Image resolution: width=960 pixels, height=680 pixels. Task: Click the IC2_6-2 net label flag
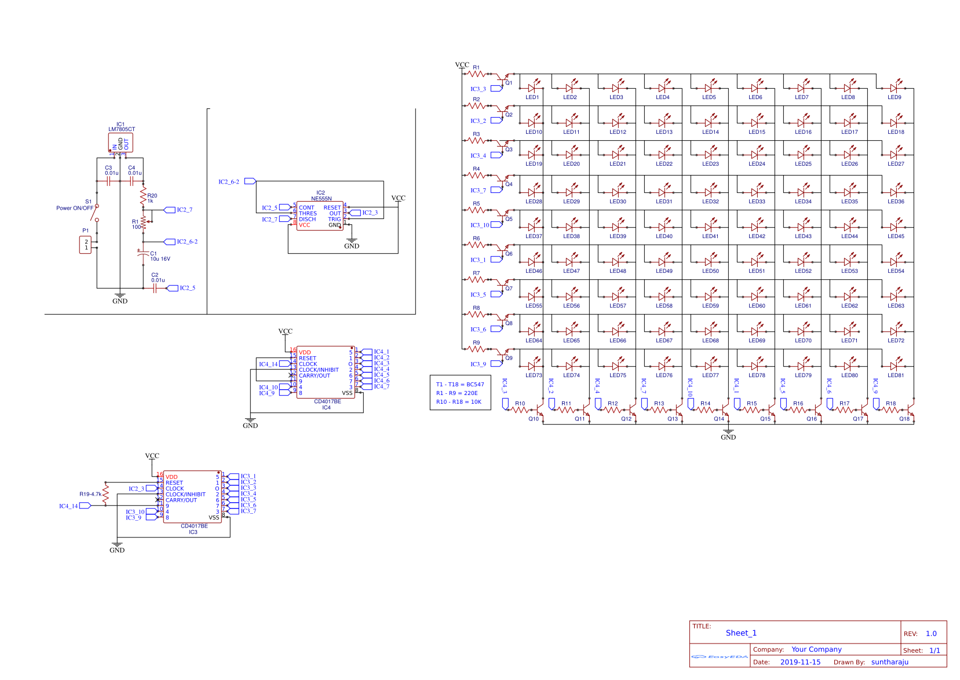point(249,181)
